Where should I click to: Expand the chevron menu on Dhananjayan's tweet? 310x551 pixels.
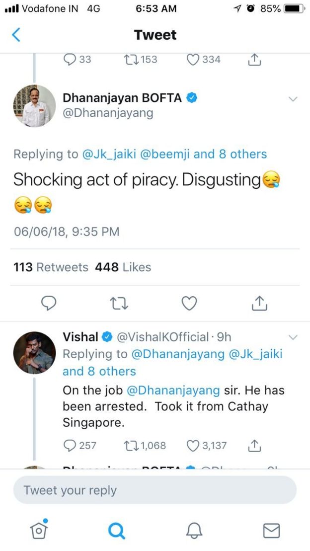point(293,99)
